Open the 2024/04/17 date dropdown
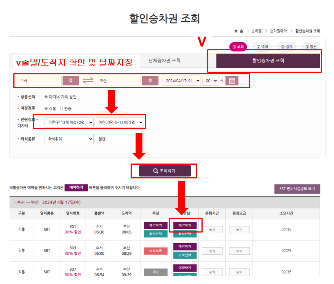 click(x=182, y=80)
